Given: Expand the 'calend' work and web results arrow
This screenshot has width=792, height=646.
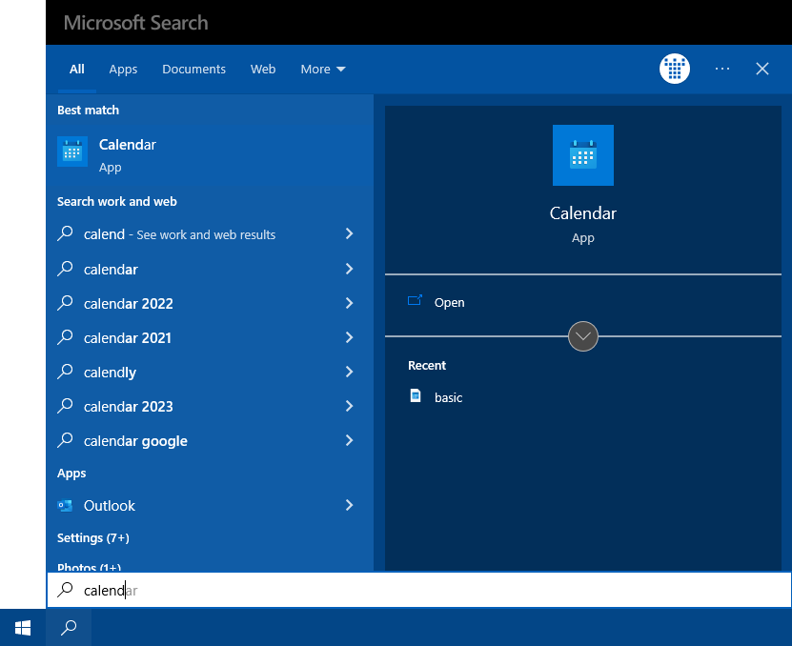Looking at the screenshot, I should coord(349,233).
